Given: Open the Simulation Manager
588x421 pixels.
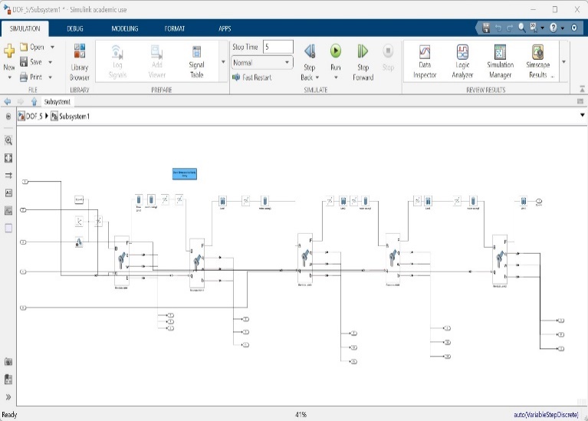Looking at the screenshot, I should 500,62.
